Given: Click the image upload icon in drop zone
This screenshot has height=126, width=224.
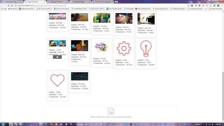Looking at the screenshot, I should coord(111,111).
